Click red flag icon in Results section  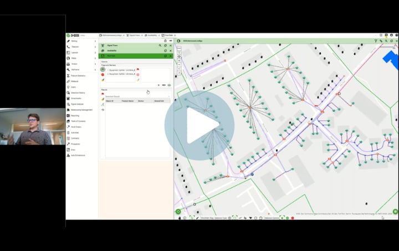(x=103, y=94)
